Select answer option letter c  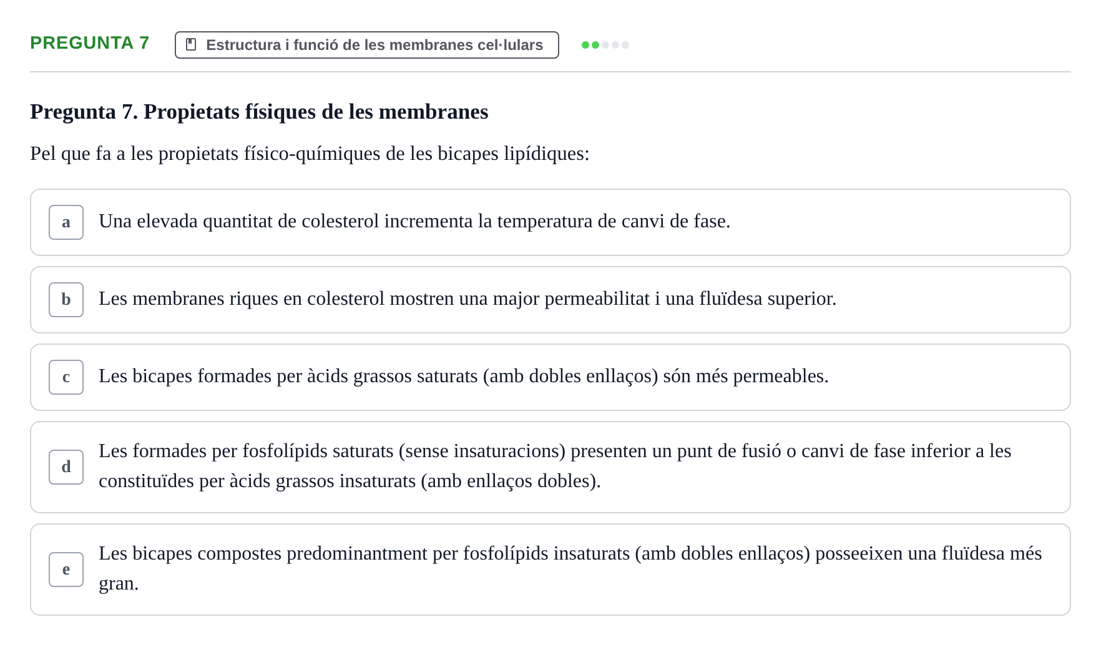(x=66, y=377)
